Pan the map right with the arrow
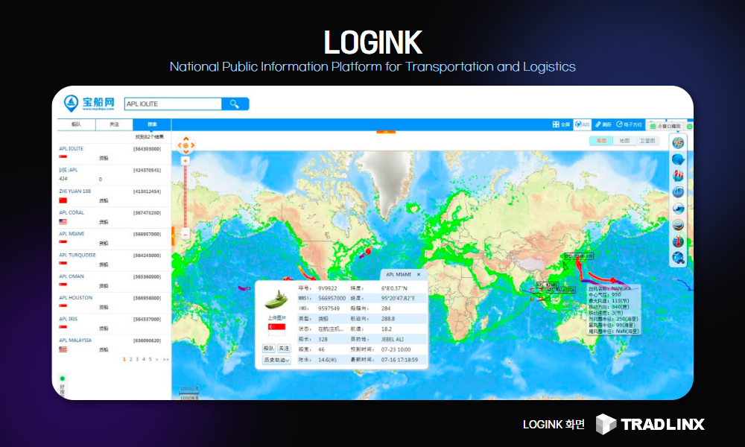Image resolution: width=745 pixels, height=447 pixels. click(192, 145)
